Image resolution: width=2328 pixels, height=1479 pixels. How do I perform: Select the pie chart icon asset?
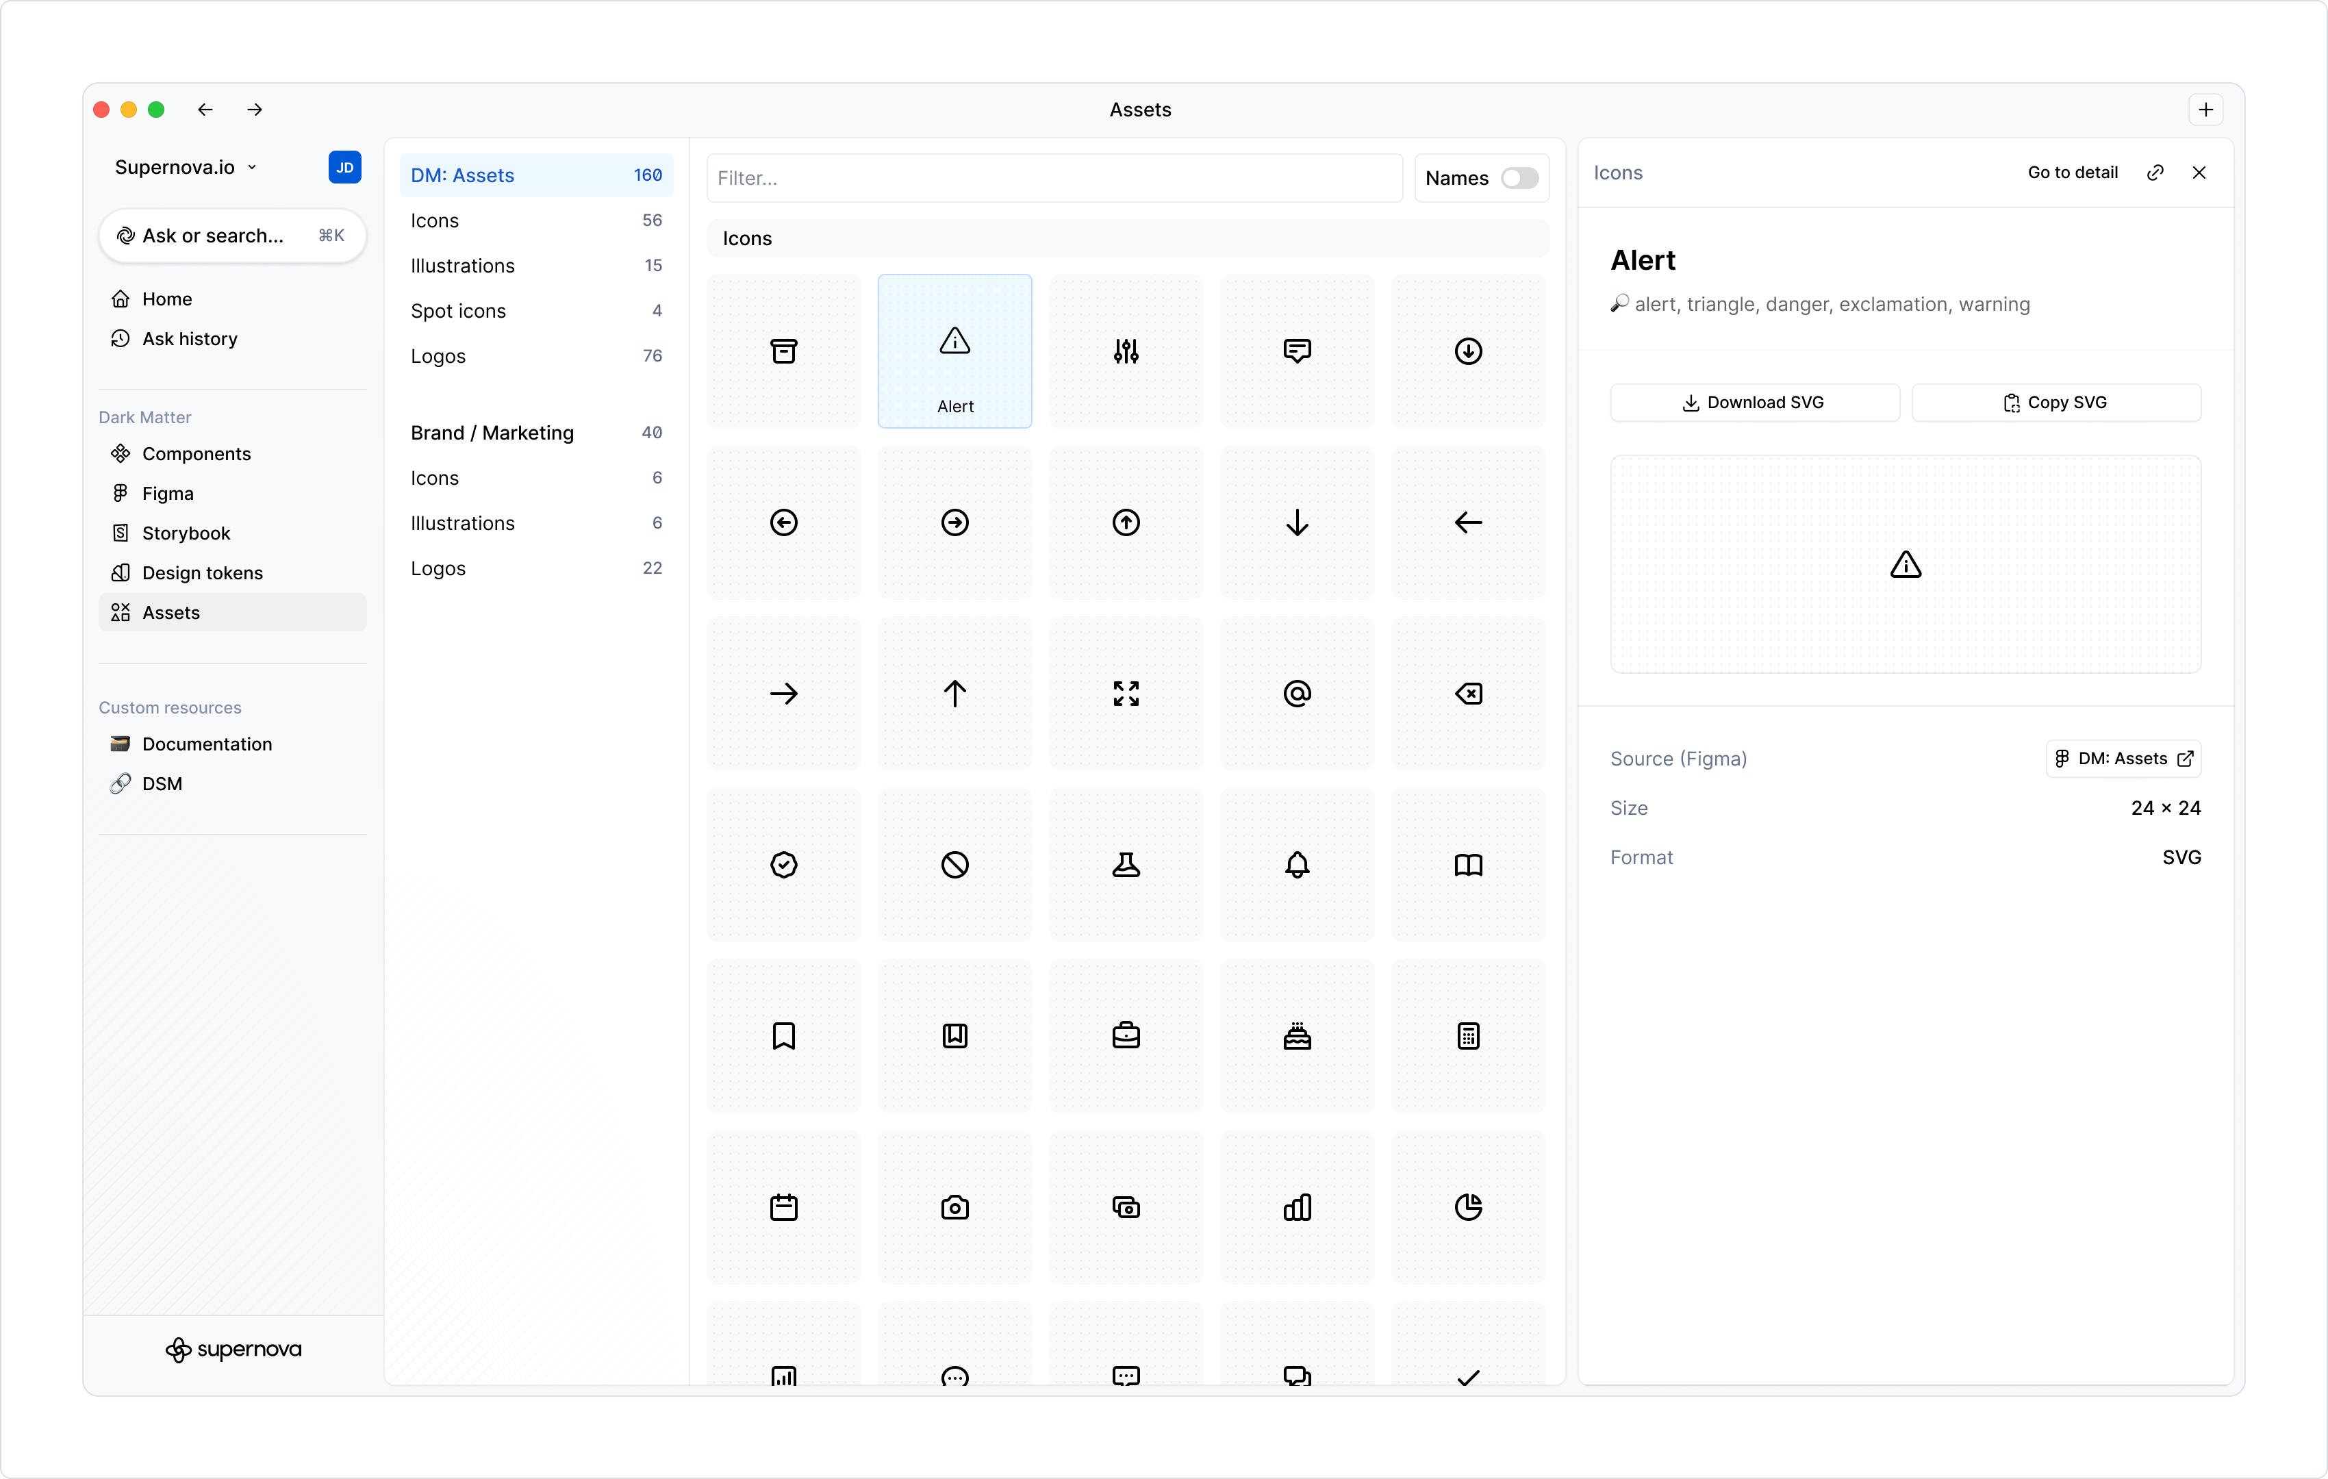click(x=1467, y=1206)
